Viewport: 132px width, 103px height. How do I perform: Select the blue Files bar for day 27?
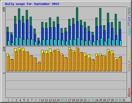coord(109,30)
